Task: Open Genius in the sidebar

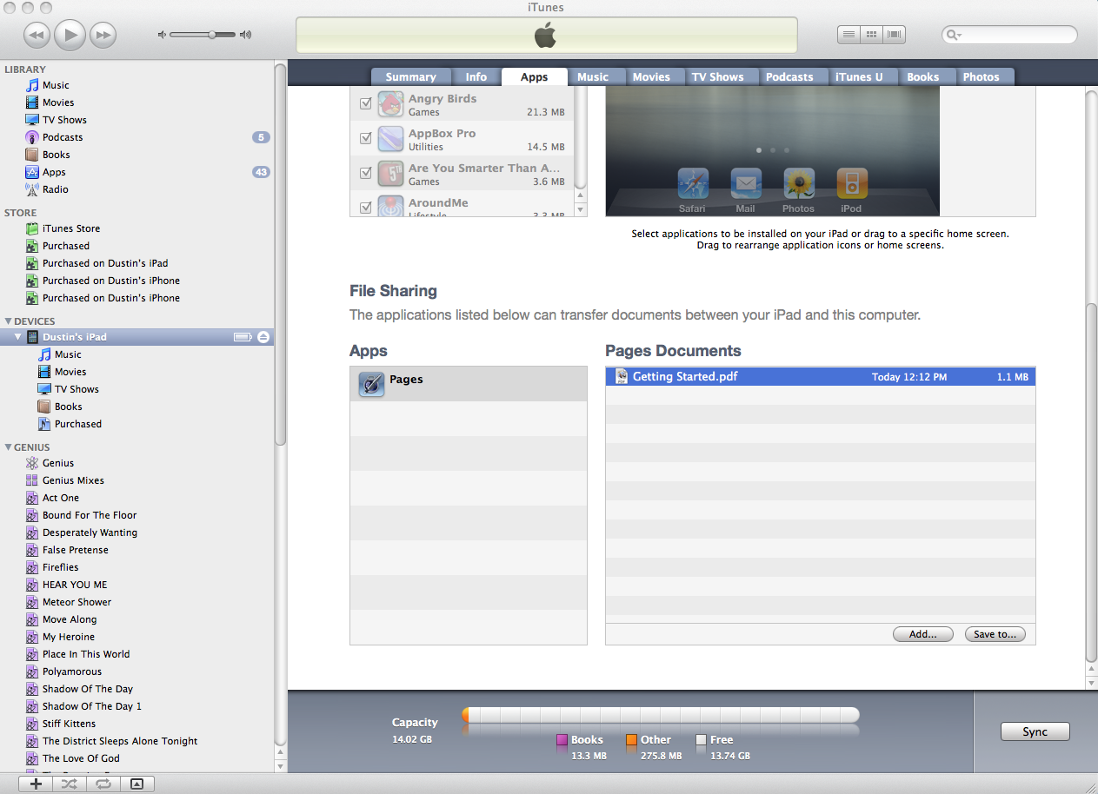Action: tap(58, 463)
